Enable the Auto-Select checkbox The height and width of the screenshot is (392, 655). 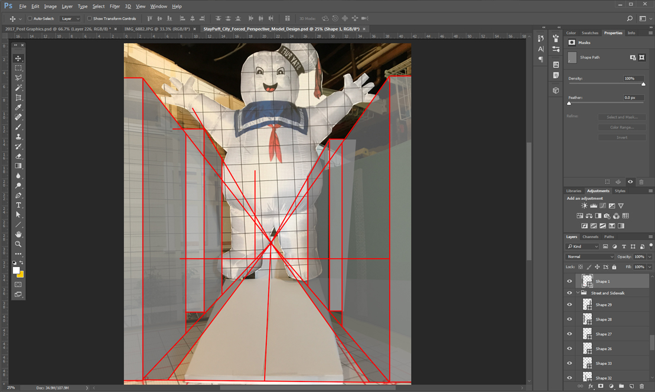30,18
